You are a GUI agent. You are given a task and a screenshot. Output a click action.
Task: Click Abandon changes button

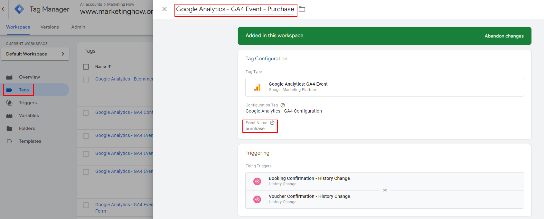pyautogui.click(x=504, y=36)
